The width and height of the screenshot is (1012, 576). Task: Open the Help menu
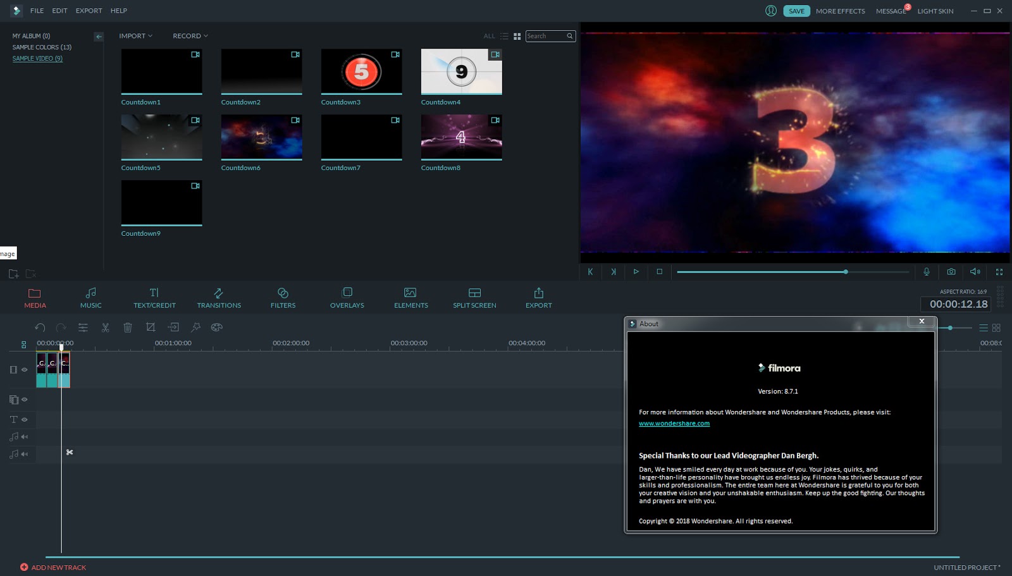pyautogui.click(x=119, y=11)
